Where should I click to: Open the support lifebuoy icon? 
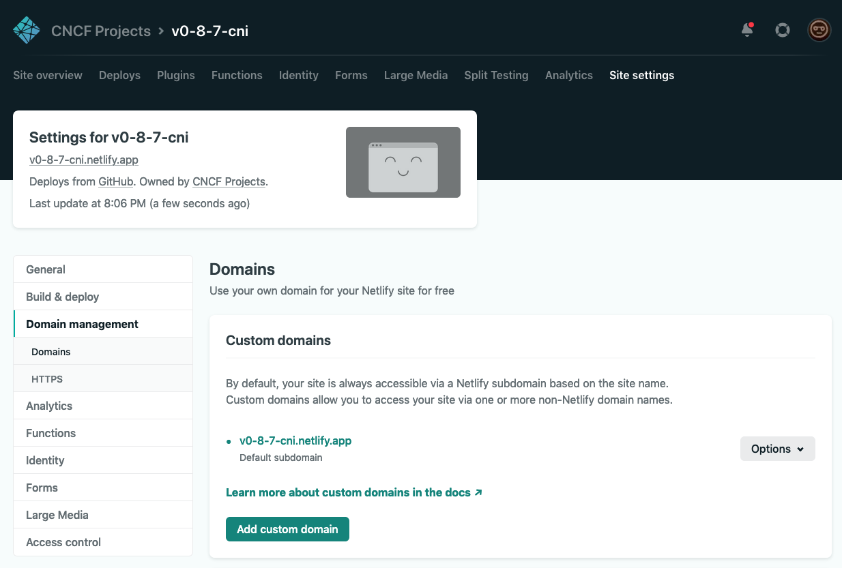tap(783, 30)
